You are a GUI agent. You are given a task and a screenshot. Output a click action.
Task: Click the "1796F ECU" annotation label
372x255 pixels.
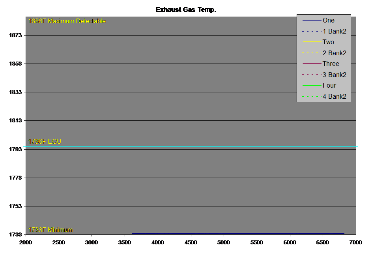[x=45, y=141]
